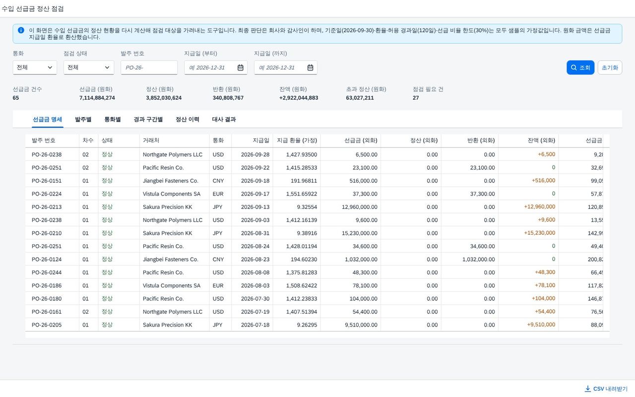Click the 거래처 column header

(x=175, y=140)
